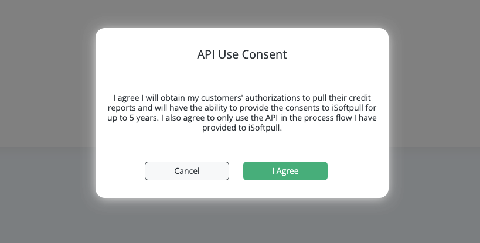Viewport: 480px width, 243px height.
Task: Click the text "I agree I will obtain"
Action: point(136,98)
